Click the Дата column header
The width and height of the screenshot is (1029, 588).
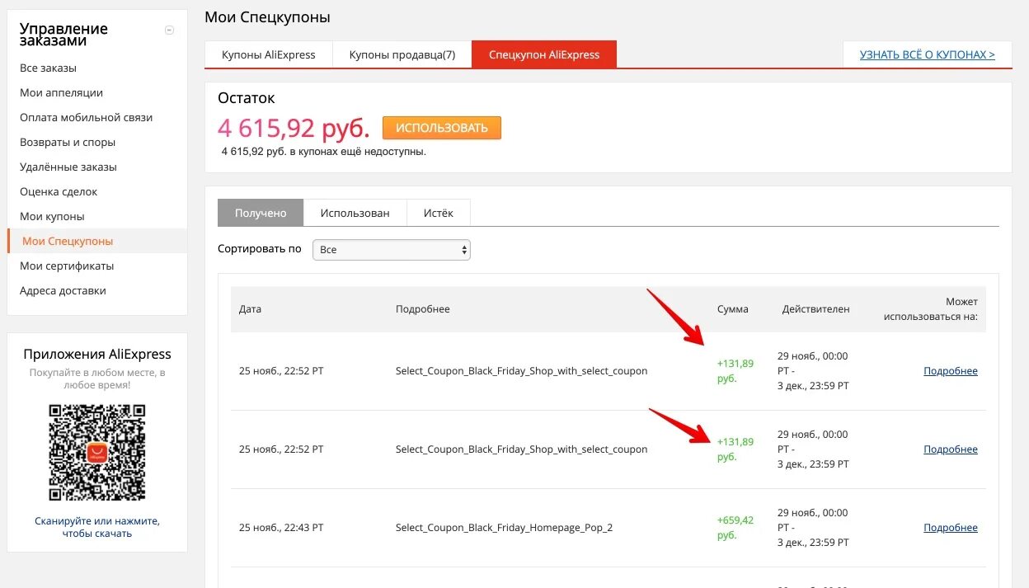250,309
